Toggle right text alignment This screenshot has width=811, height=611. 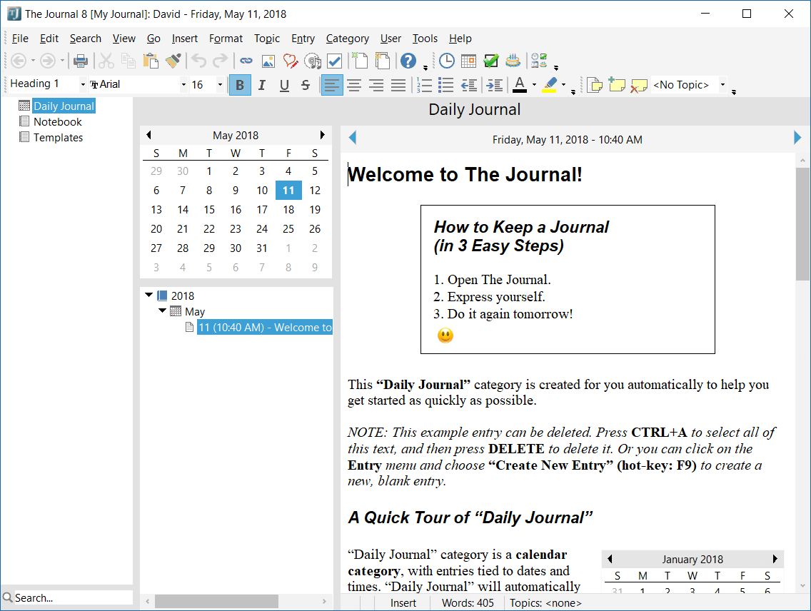[x=376, y=85]
